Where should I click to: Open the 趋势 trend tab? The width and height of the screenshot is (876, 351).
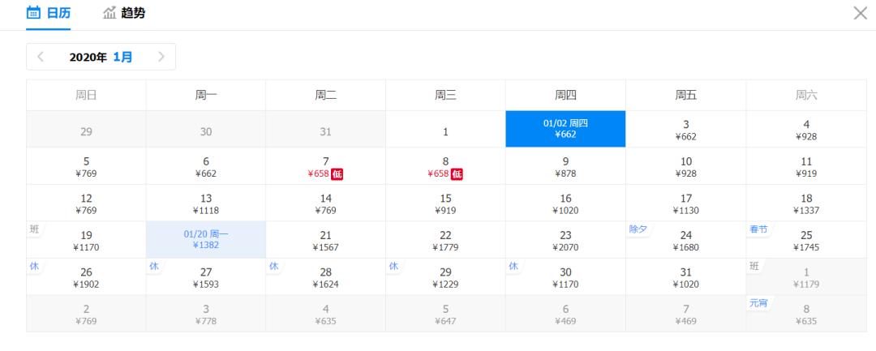point(124,13)
